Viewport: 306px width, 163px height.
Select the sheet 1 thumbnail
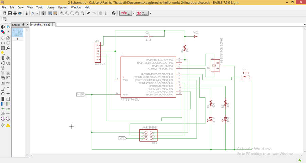pyautogui.click(x=18, y=32)
